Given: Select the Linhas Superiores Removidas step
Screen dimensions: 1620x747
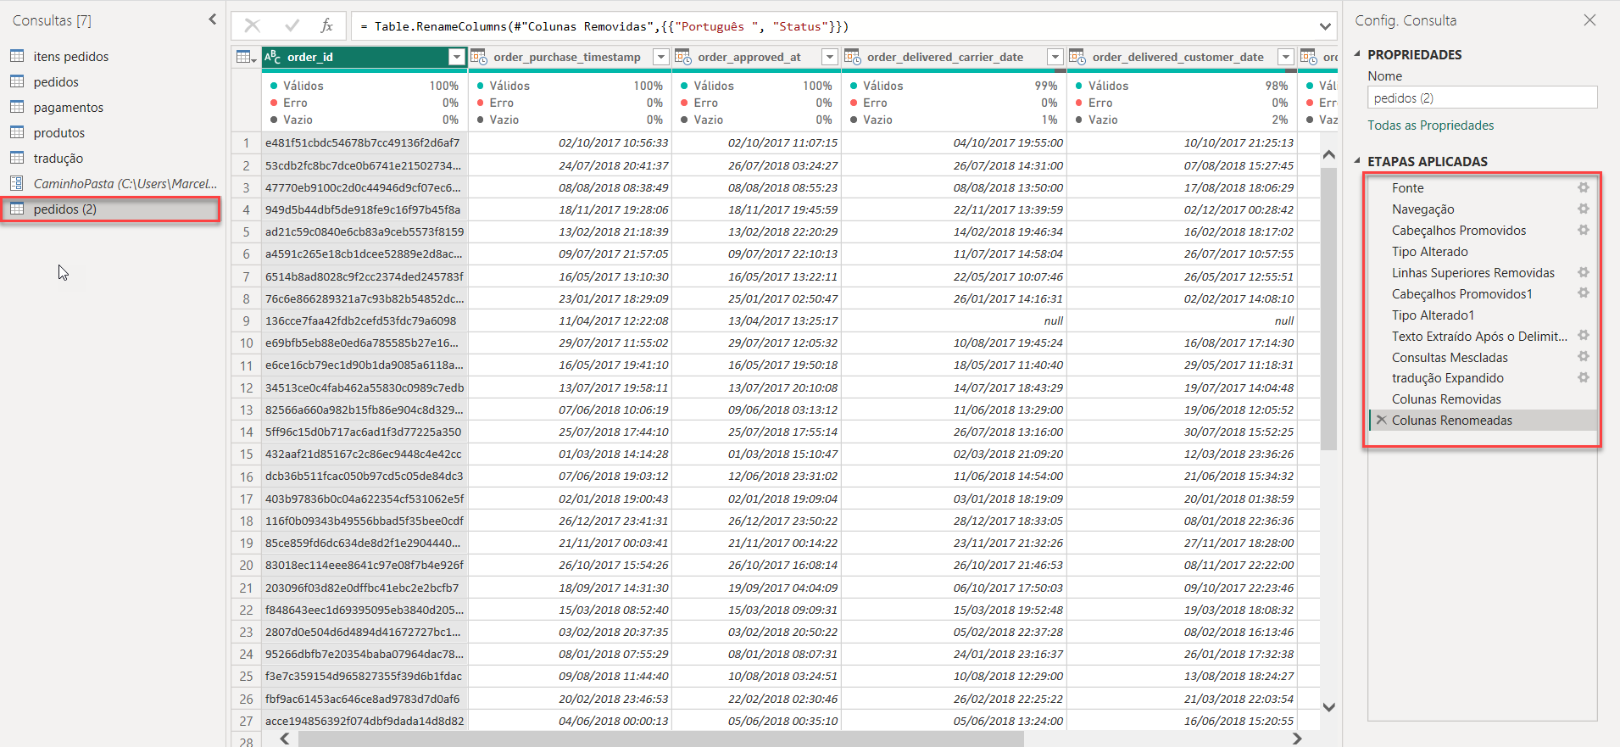Looking at the screenshot, I should pos(1472,273).
